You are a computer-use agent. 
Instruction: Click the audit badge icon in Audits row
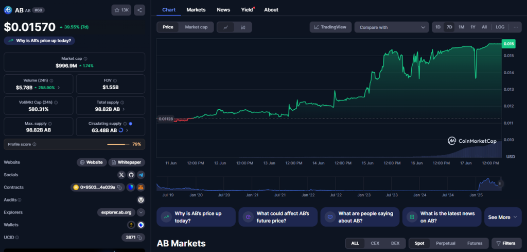click(x=140, y=199)
